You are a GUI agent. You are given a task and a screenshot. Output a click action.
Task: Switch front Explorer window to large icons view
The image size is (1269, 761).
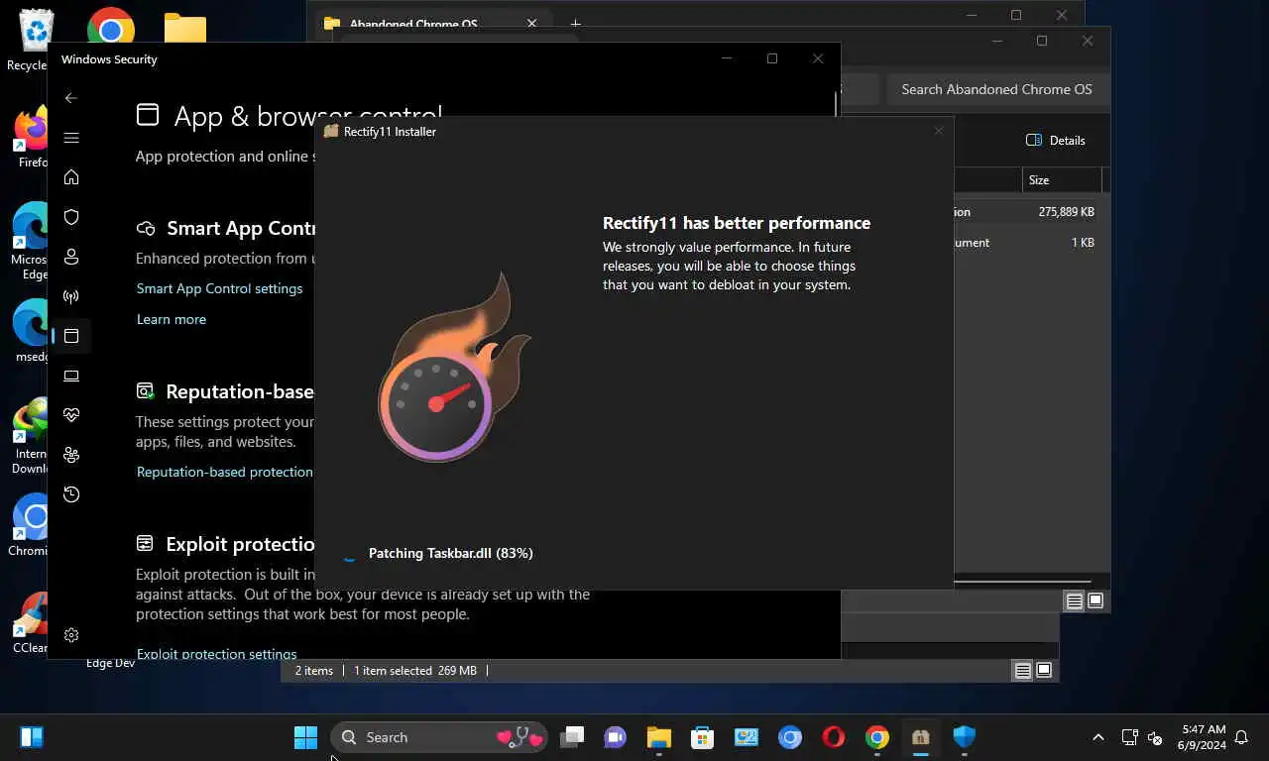(1096, 601)
